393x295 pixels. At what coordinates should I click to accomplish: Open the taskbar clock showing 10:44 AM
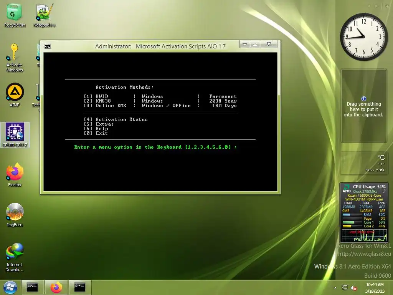[x=375, y=288]
